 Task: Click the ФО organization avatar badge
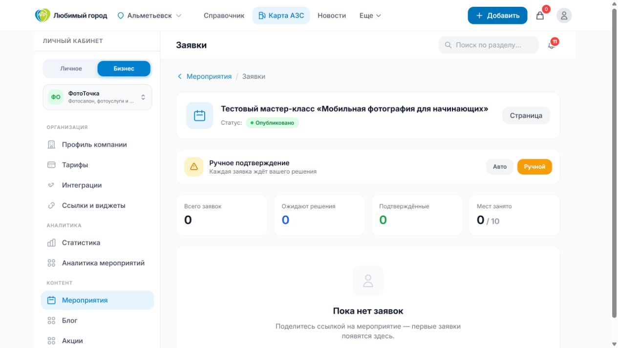pyautogui.click(x=56, y=97)
